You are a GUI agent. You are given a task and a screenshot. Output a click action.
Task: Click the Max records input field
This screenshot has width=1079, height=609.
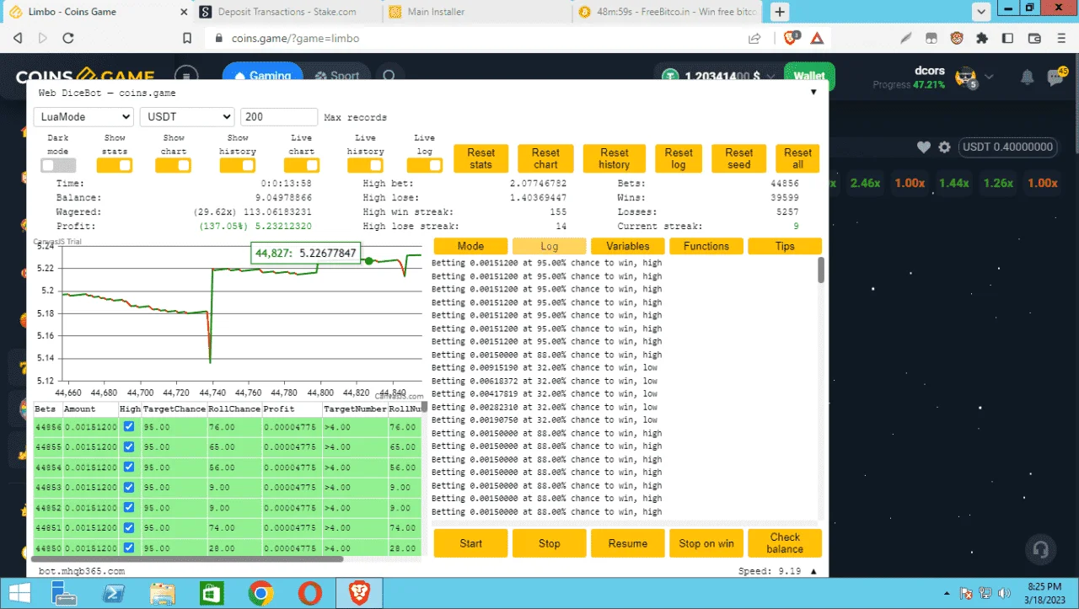(x=279, y=117)
